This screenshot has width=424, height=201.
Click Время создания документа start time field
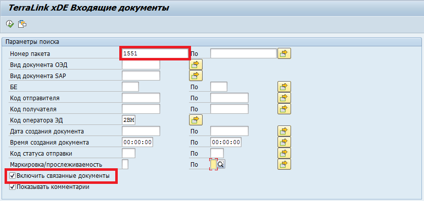click(x=137, y=142)
